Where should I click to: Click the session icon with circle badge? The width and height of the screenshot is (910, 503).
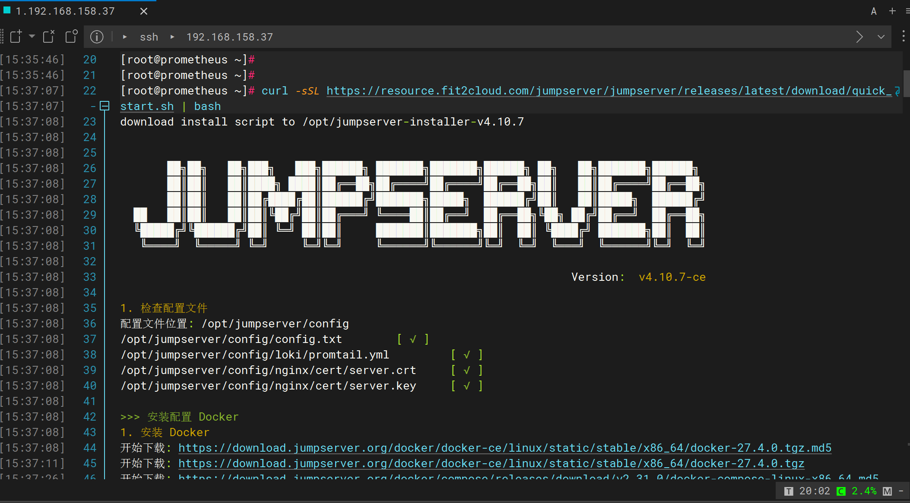point(71,37)
